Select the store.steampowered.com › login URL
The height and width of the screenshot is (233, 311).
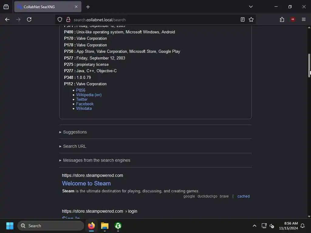point(100,211)
